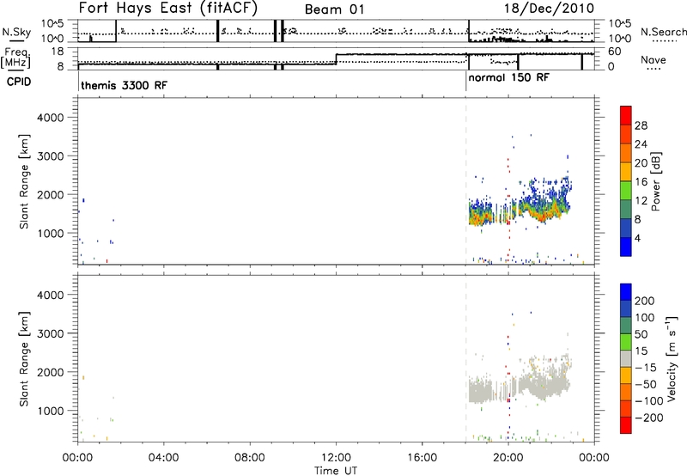Viewport: 687px width, 476px height.
Task: Click the 'Power [dB]' color bar label
Action: click(655, 182)
